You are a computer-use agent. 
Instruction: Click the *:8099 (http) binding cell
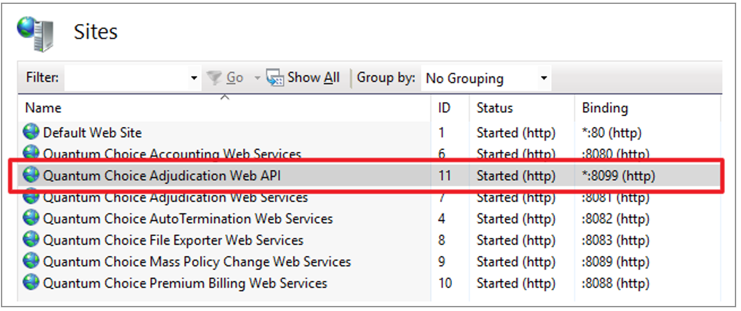(619, 176)
